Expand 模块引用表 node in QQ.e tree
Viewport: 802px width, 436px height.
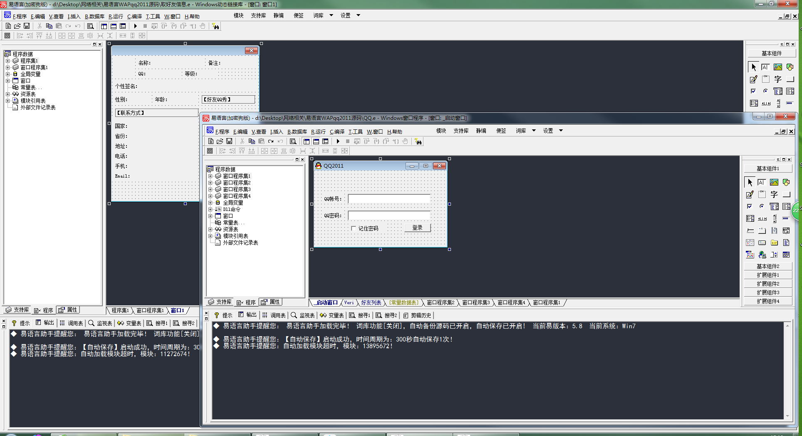[210, 236]
